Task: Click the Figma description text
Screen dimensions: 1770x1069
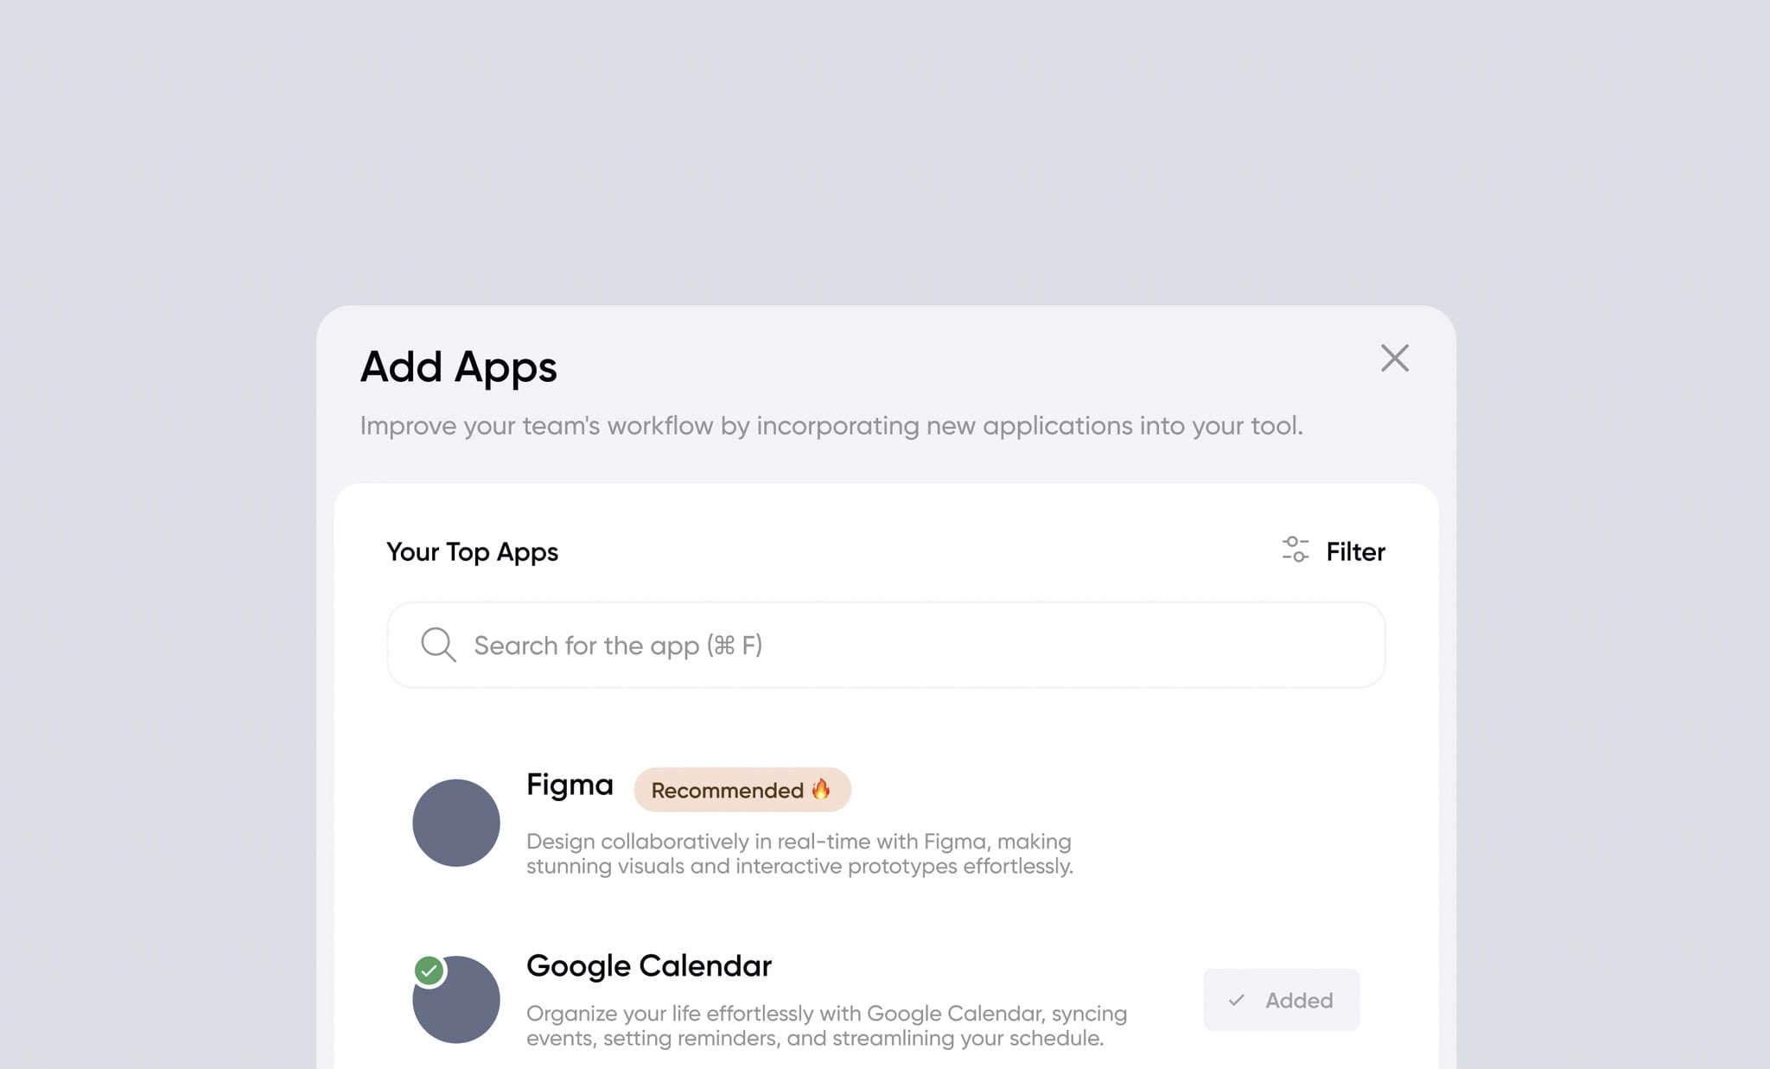Action: click(799, 854)
